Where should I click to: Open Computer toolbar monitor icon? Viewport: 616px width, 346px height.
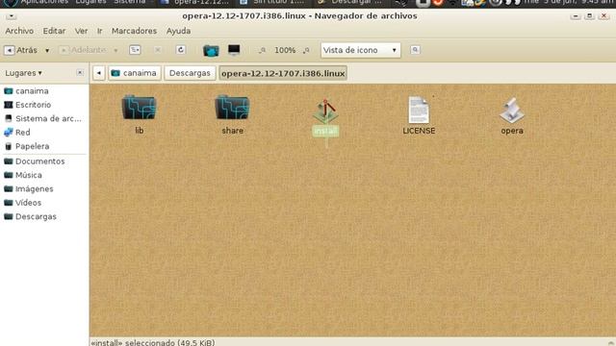point(234,50)
